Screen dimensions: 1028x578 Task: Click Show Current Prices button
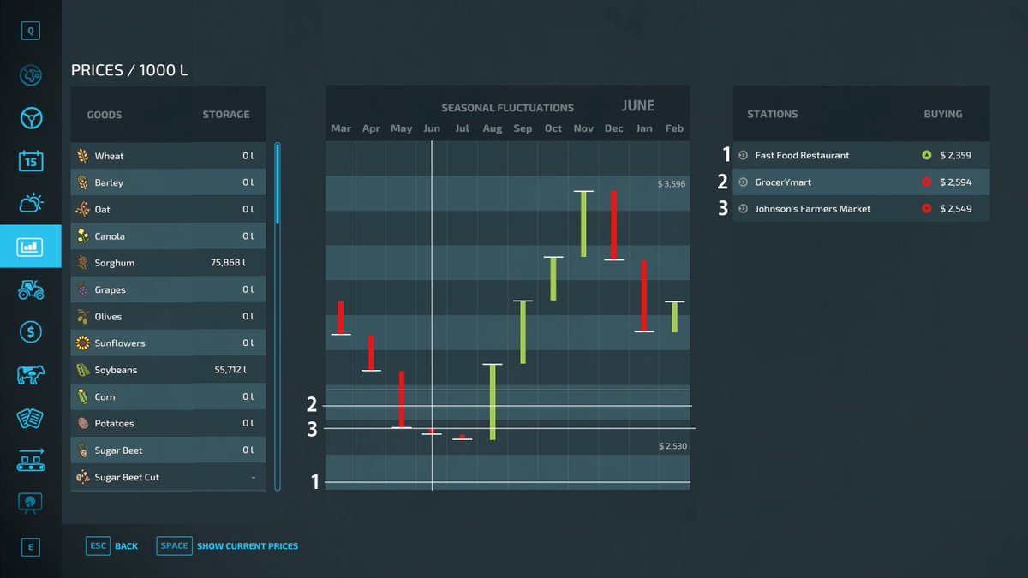pos(228,545)
